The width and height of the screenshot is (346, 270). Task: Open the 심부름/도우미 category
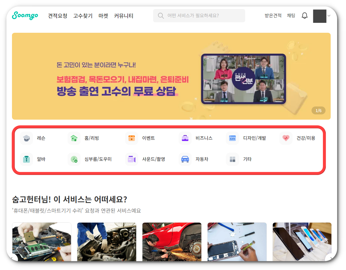pos(74,159)
